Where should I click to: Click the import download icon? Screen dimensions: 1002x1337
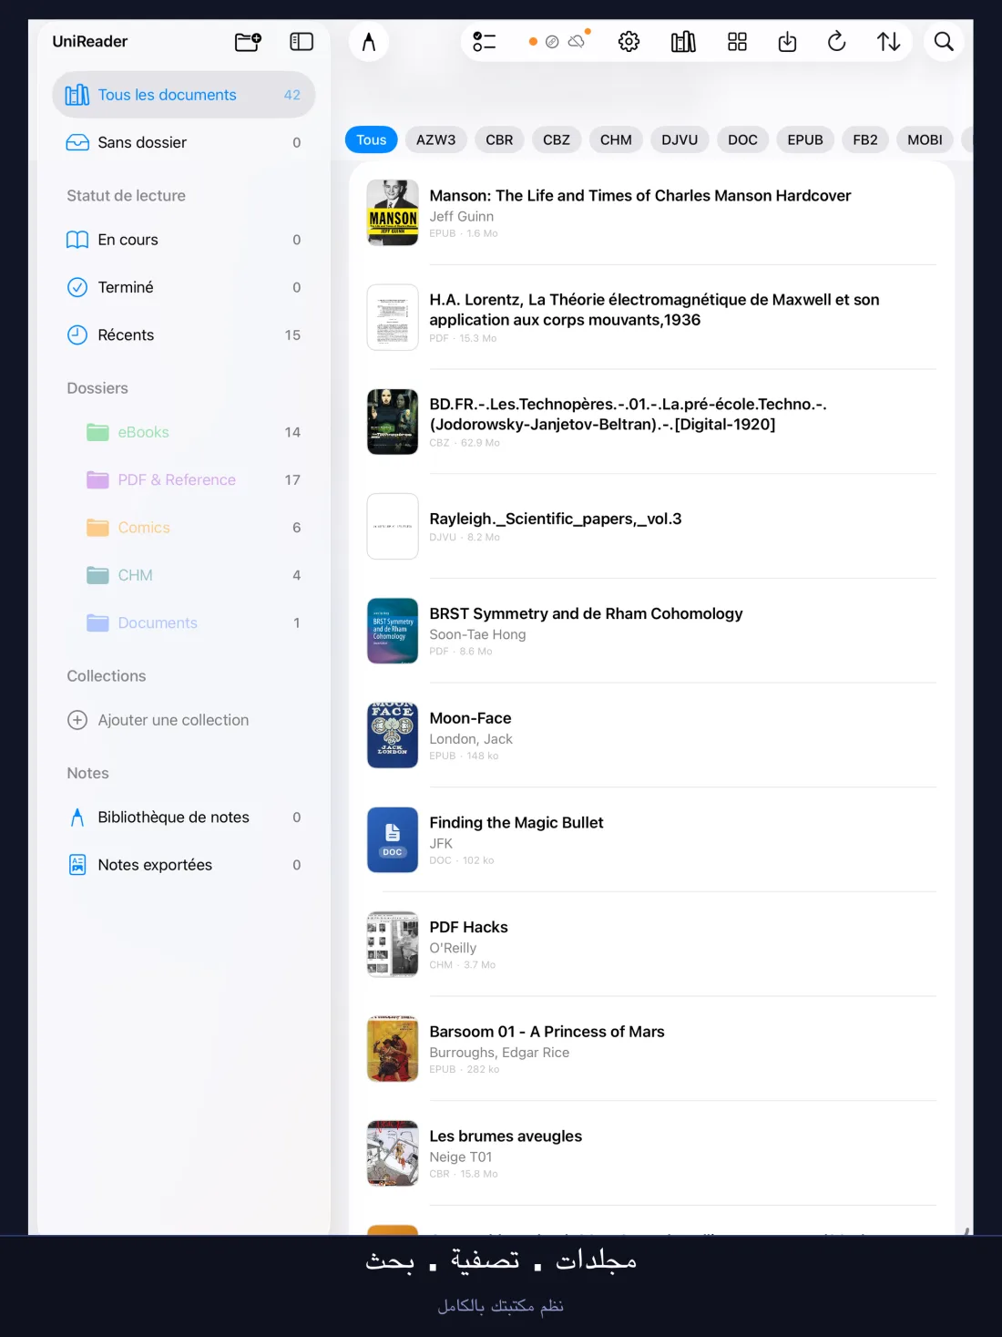[x=787, y=42]
